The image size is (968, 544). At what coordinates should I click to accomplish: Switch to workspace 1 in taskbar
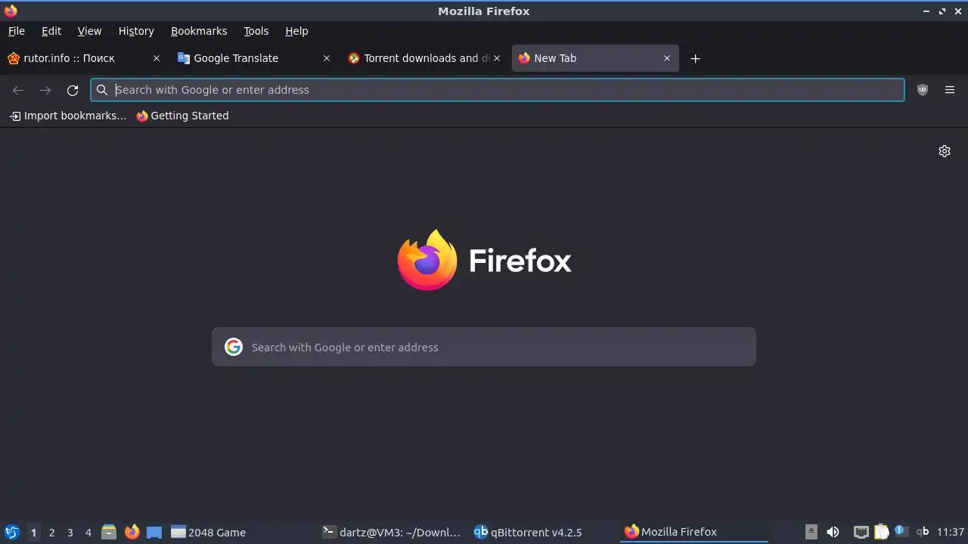point(33,532)
